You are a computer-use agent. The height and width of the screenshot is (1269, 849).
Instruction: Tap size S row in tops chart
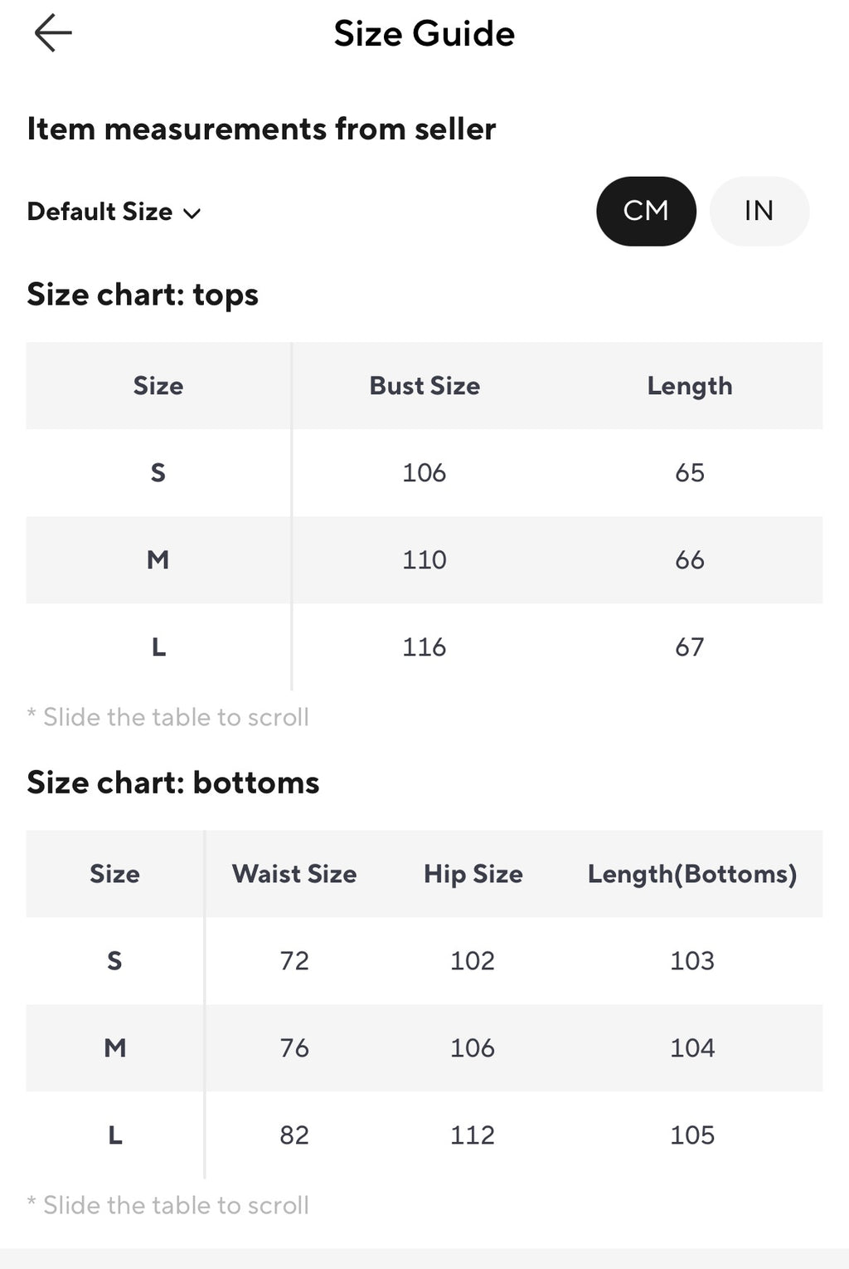424,473
